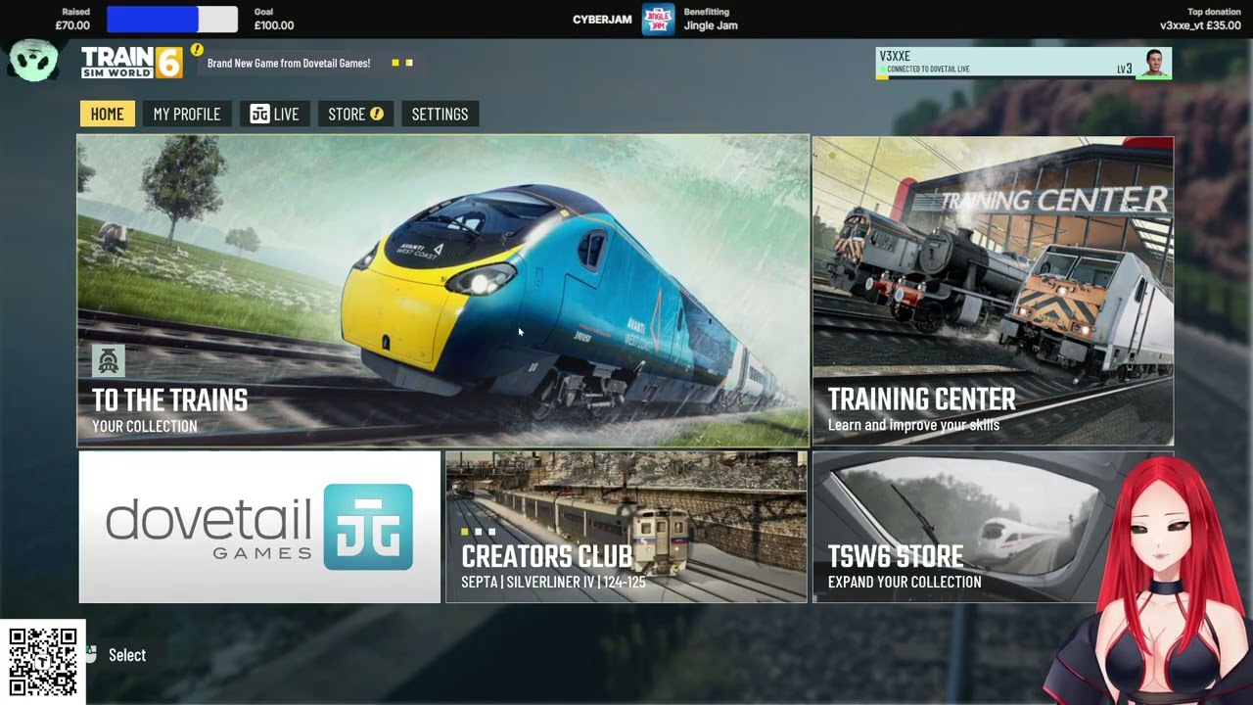Click the Jingle Jam charity logo
1253x705 pixels.
click(658, 20)
